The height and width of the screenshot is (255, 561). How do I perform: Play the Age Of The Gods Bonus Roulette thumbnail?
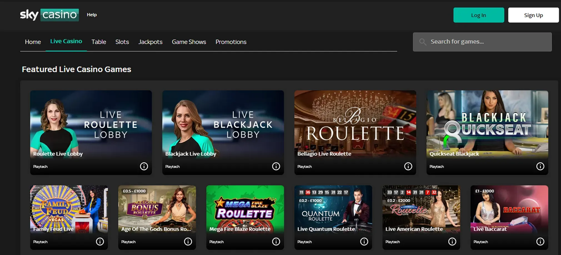coord(157,209)
